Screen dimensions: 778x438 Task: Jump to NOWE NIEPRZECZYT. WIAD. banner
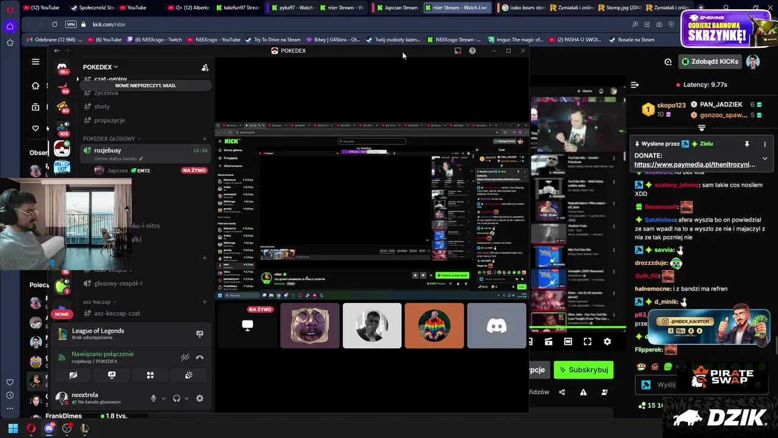(145, 85)
